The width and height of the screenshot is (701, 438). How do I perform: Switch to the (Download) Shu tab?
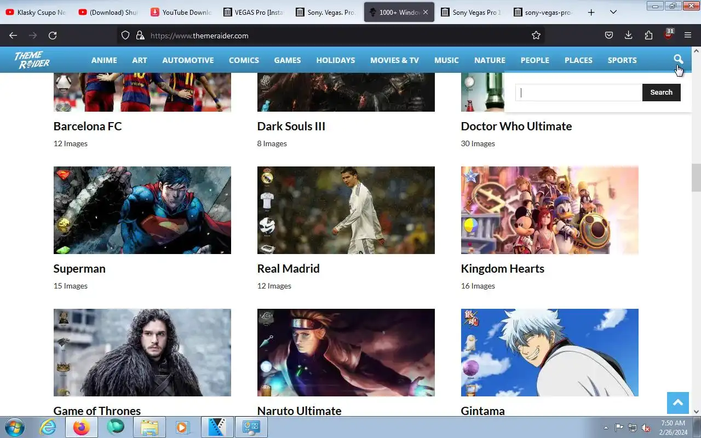click(x=108, y=12)
